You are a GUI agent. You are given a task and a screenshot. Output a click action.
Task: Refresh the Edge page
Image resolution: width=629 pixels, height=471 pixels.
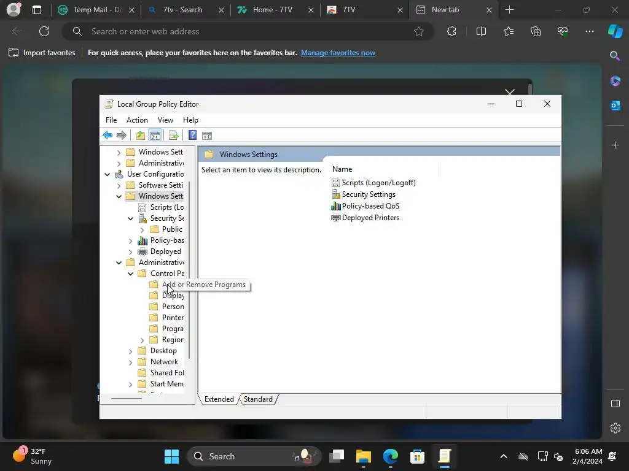click(x=44, y=31)
